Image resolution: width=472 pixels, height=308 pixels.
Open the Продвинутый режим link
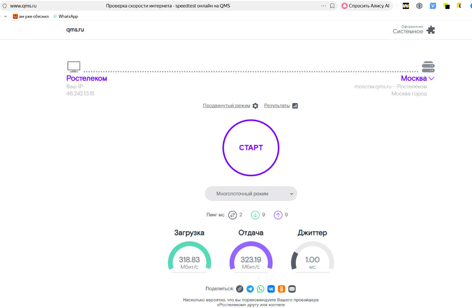click(x=226, y=105)
